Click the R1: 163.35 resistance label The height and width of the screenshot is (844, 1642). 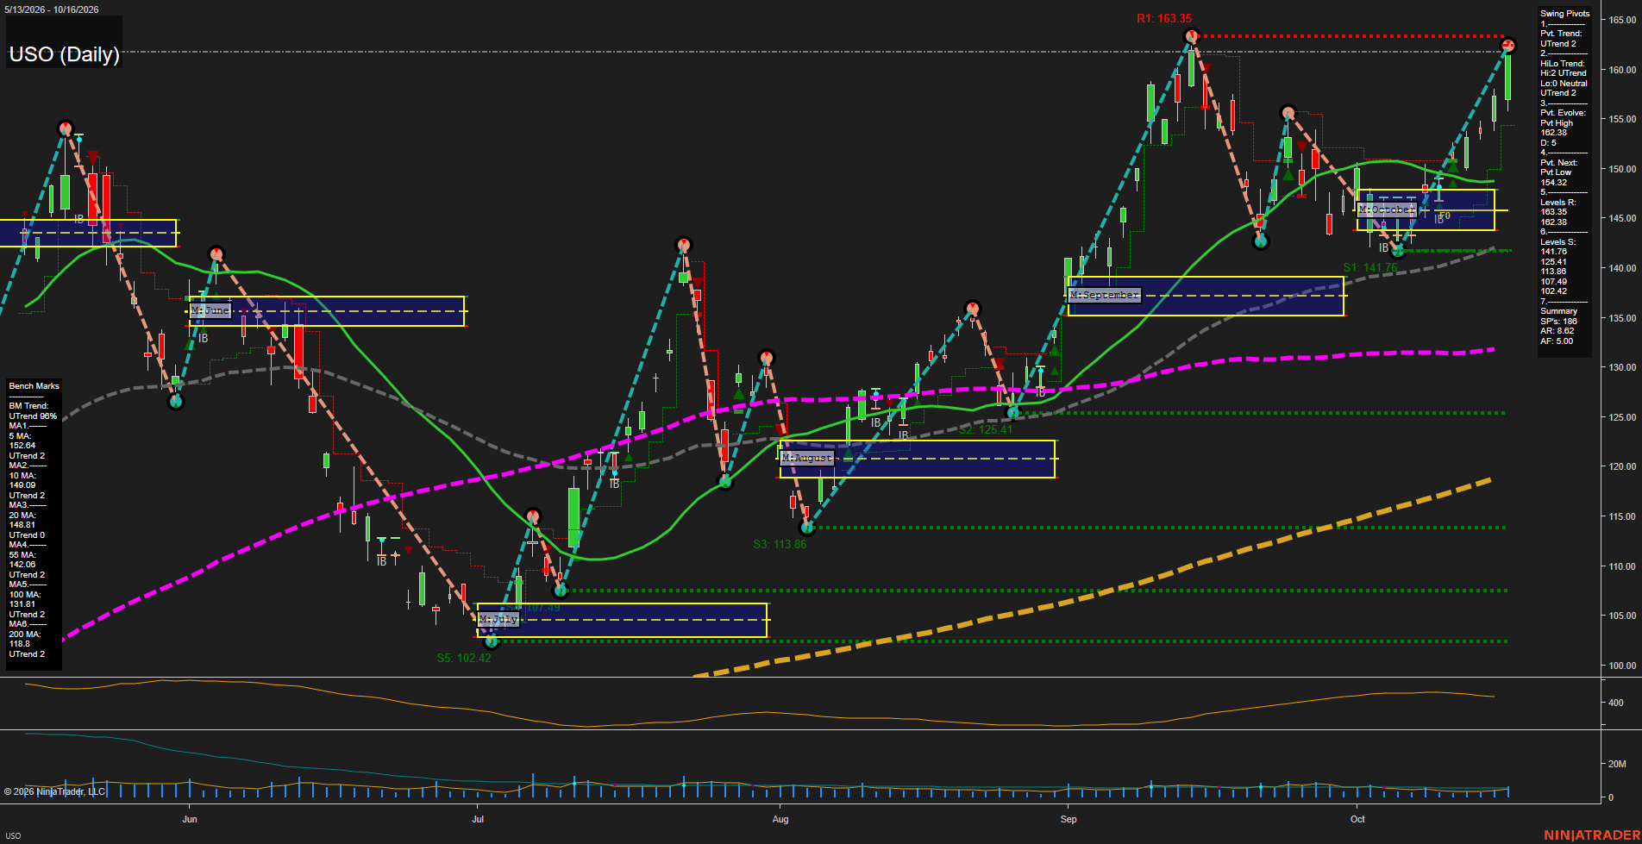click(1163, 18)
